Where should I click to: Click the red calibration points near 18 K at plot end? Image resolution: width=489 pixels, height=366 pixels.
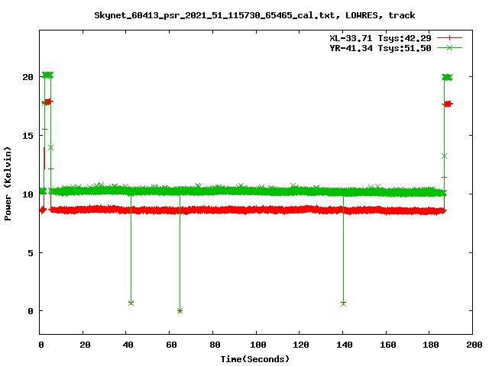[448, 104]
